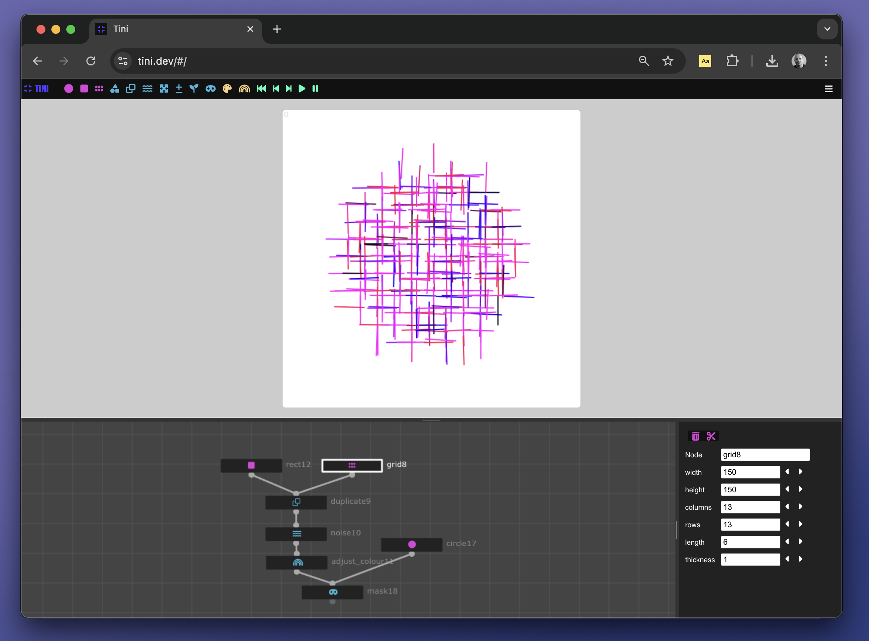Select the mask tool in the toolbar
The height and width of the screenshot is (641, 869).
pos(210,88)
